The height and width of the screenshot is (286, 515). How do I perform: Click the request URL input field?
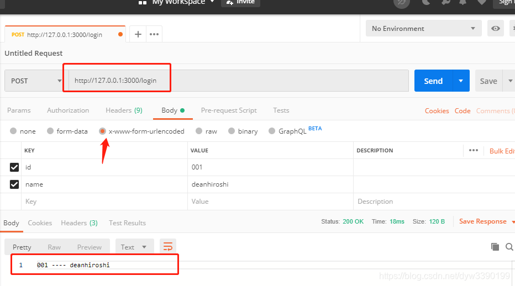coord(239,81)
